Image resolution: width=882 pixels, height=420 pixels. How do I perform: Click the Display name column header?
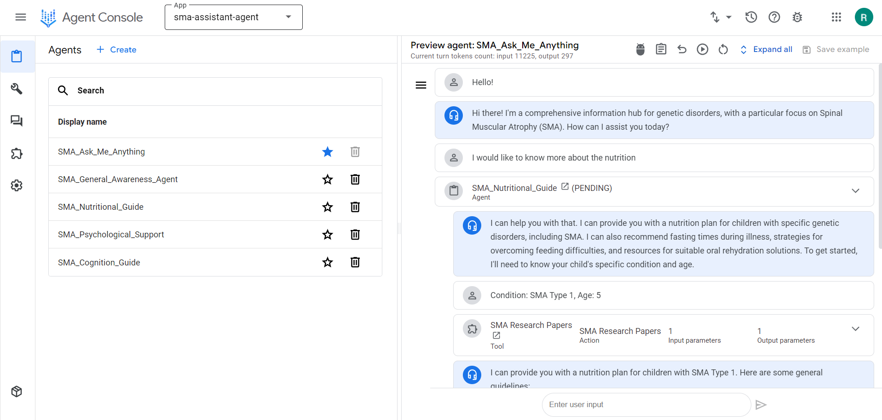82,122
